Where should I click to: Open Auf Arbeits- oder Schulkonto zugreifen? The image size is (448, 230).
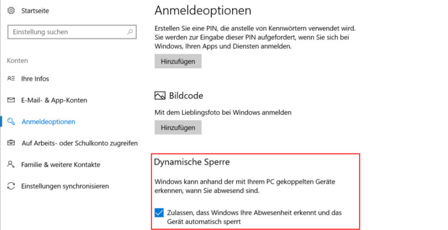click(80, 143)
